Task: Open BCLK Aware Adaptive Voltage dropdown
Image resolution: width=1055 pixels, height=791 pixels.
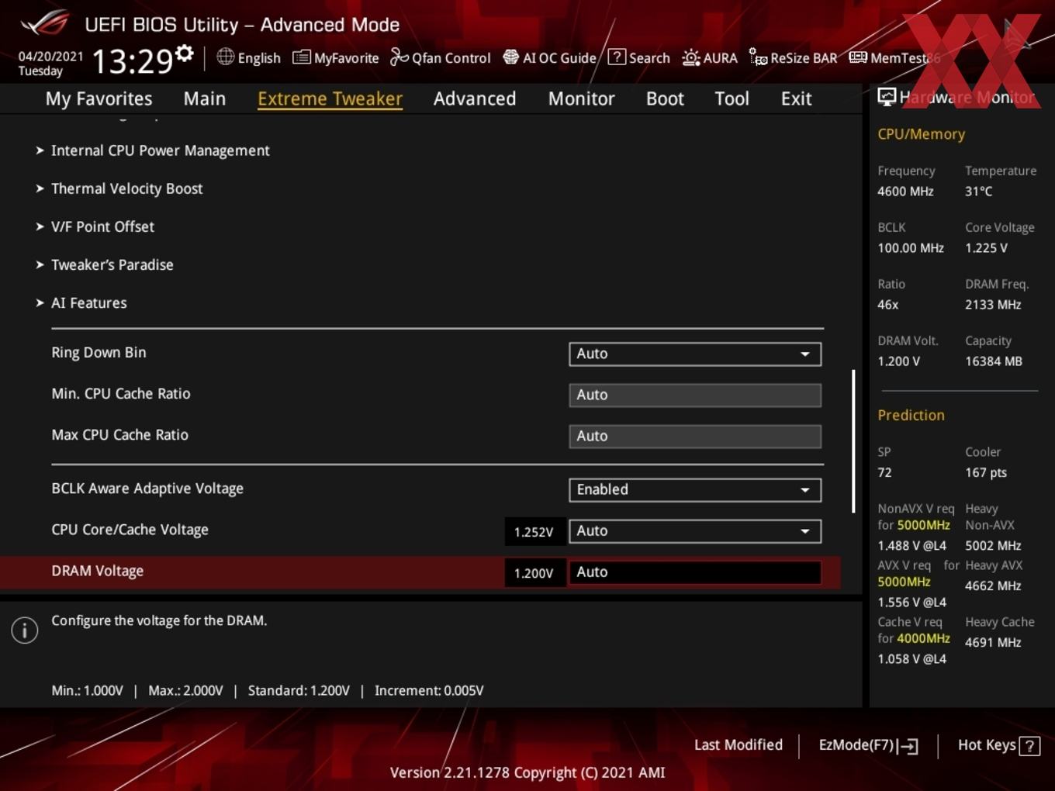Action: [695, 489]
